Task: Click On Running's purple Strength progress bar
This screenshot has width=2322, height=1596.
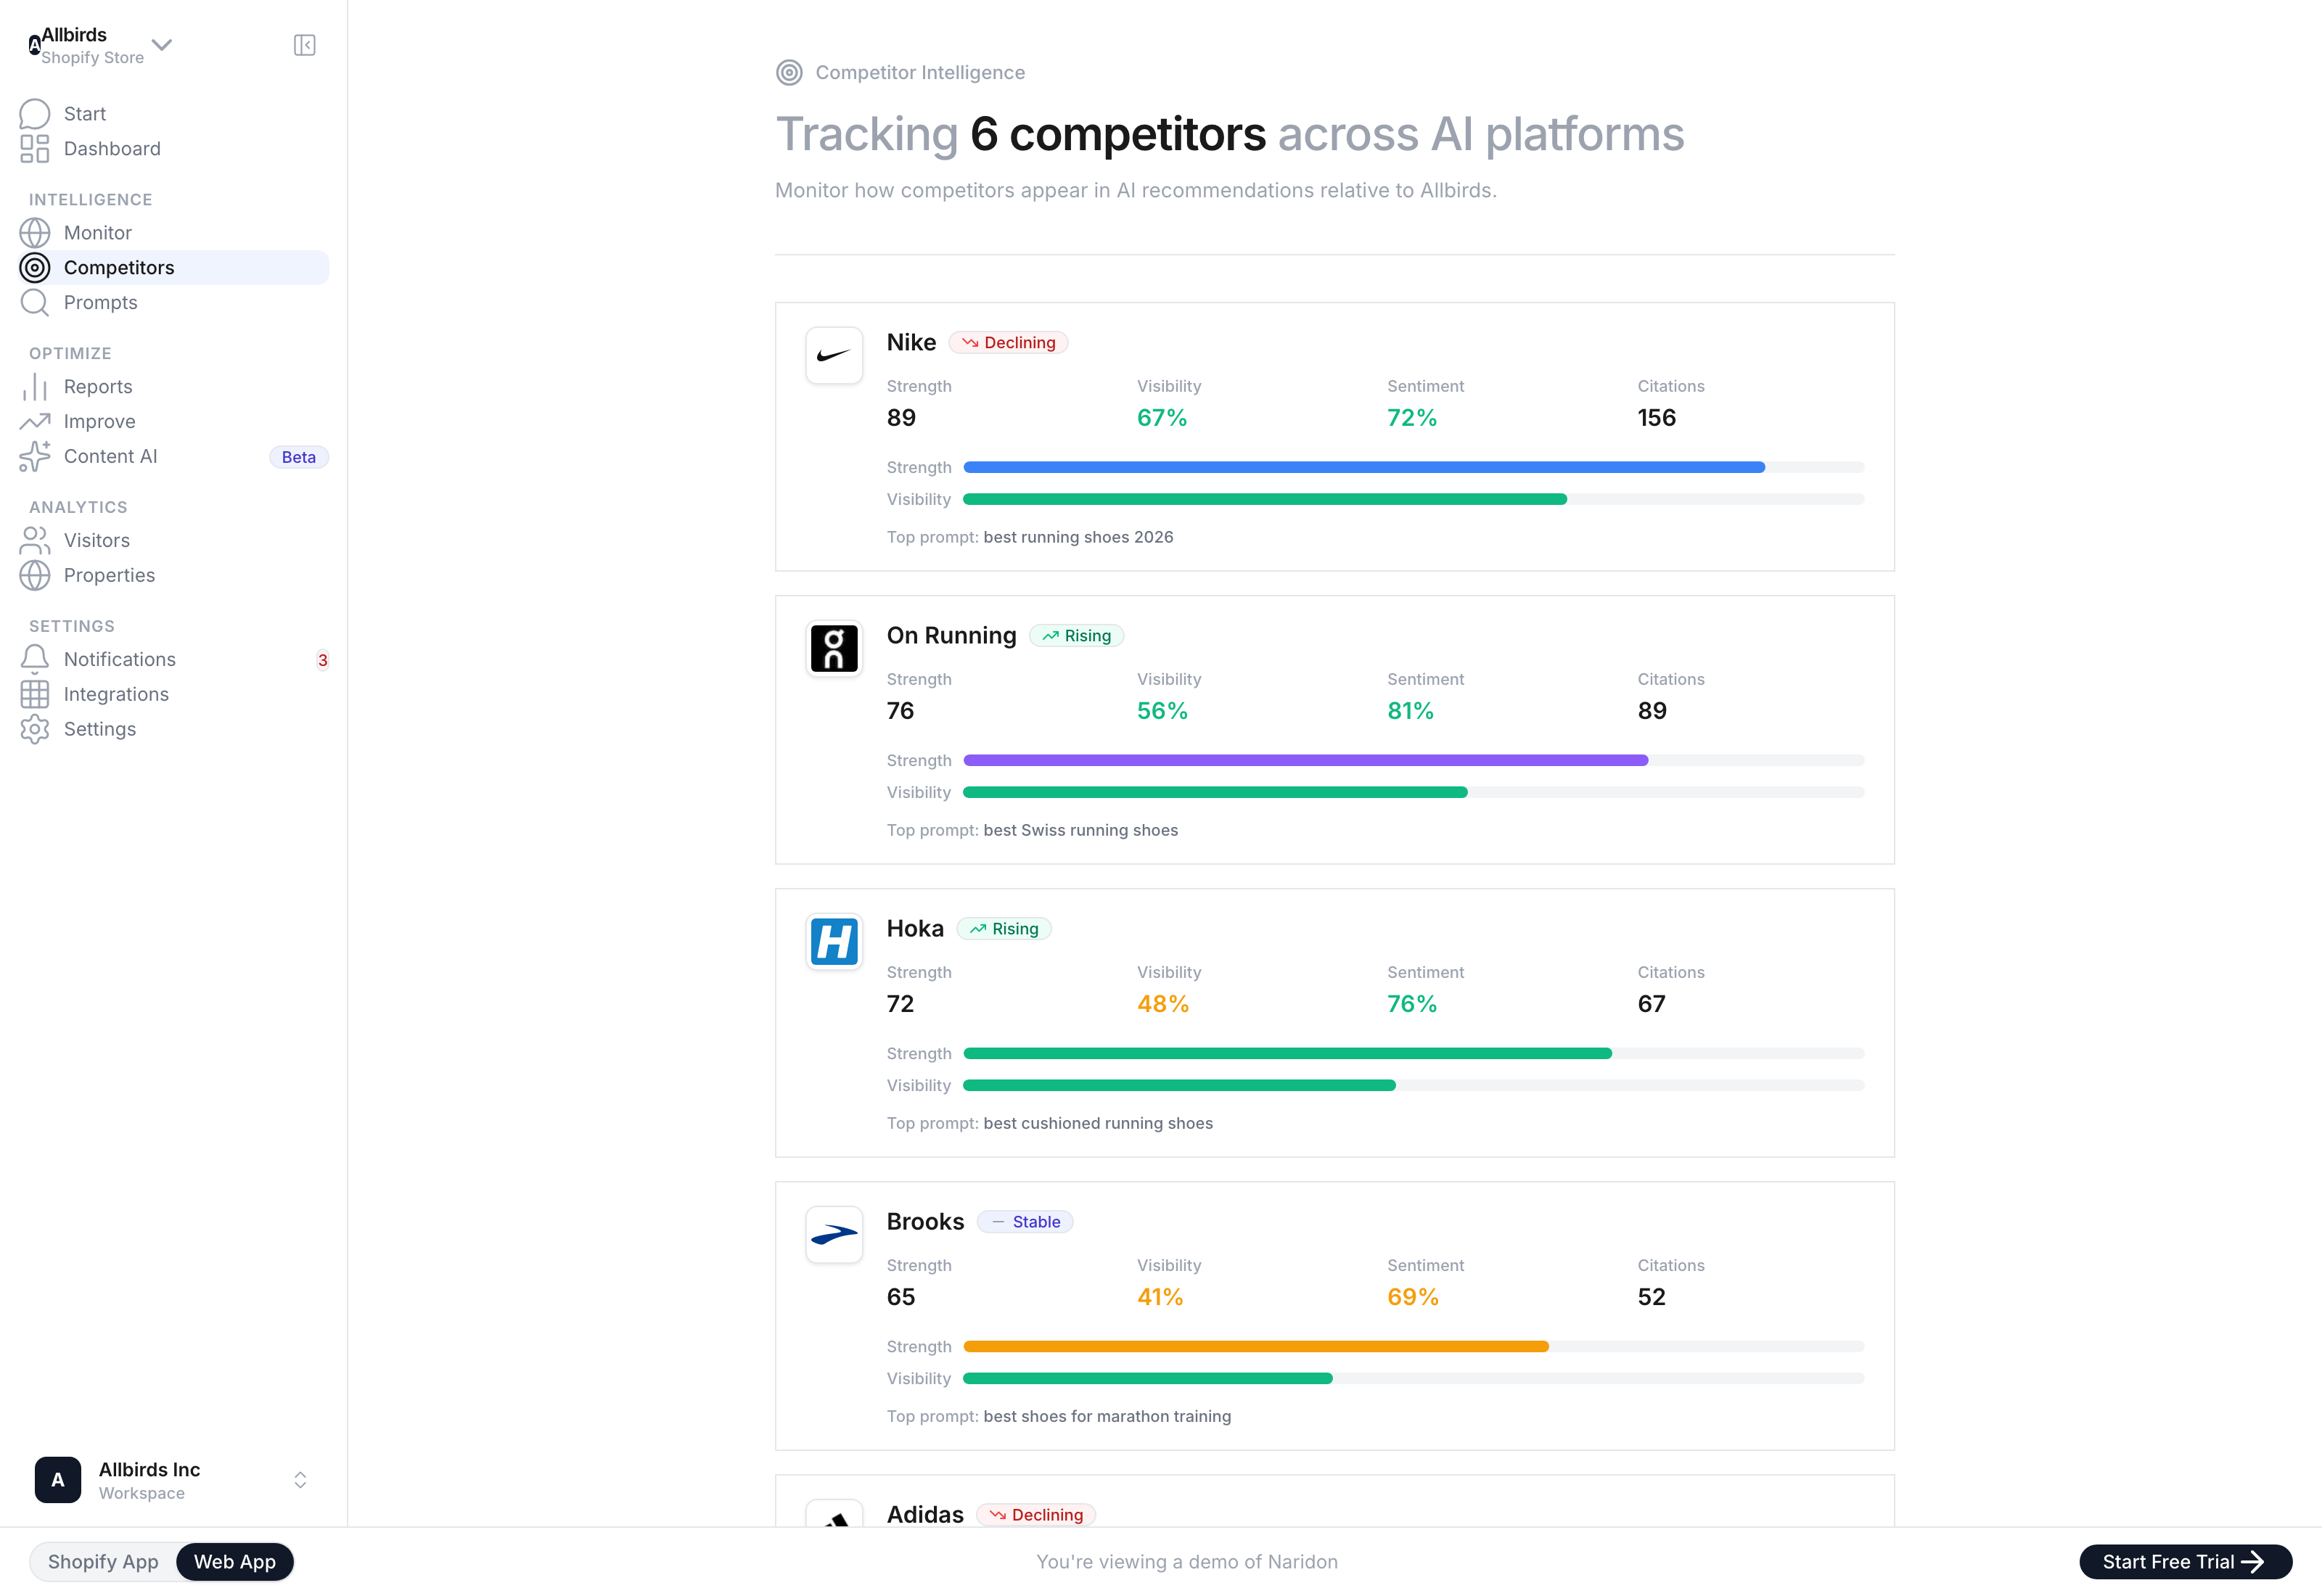Action: click(1305, 760)
